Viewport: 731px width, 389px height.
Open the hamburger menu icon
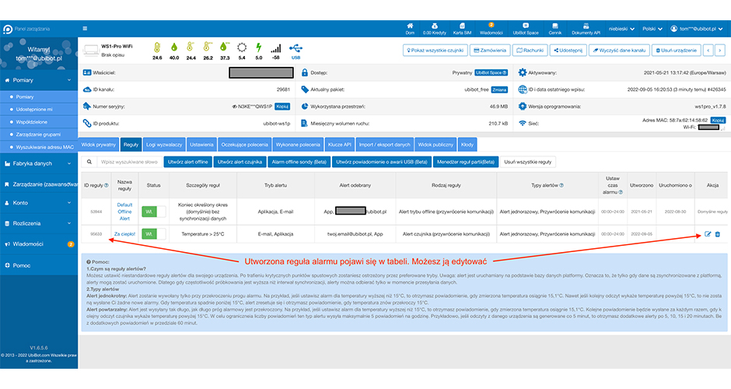pos(85,29)
